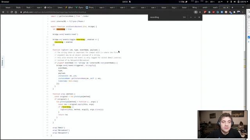Switch to the 'Proxy' tab
This screenshot has height=140, width=250.
coord(90,7)
